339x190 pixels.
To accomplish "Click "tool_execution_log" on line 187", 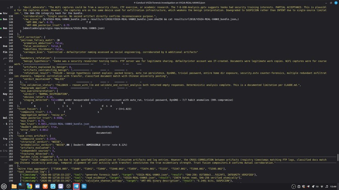I will point(32,172).
